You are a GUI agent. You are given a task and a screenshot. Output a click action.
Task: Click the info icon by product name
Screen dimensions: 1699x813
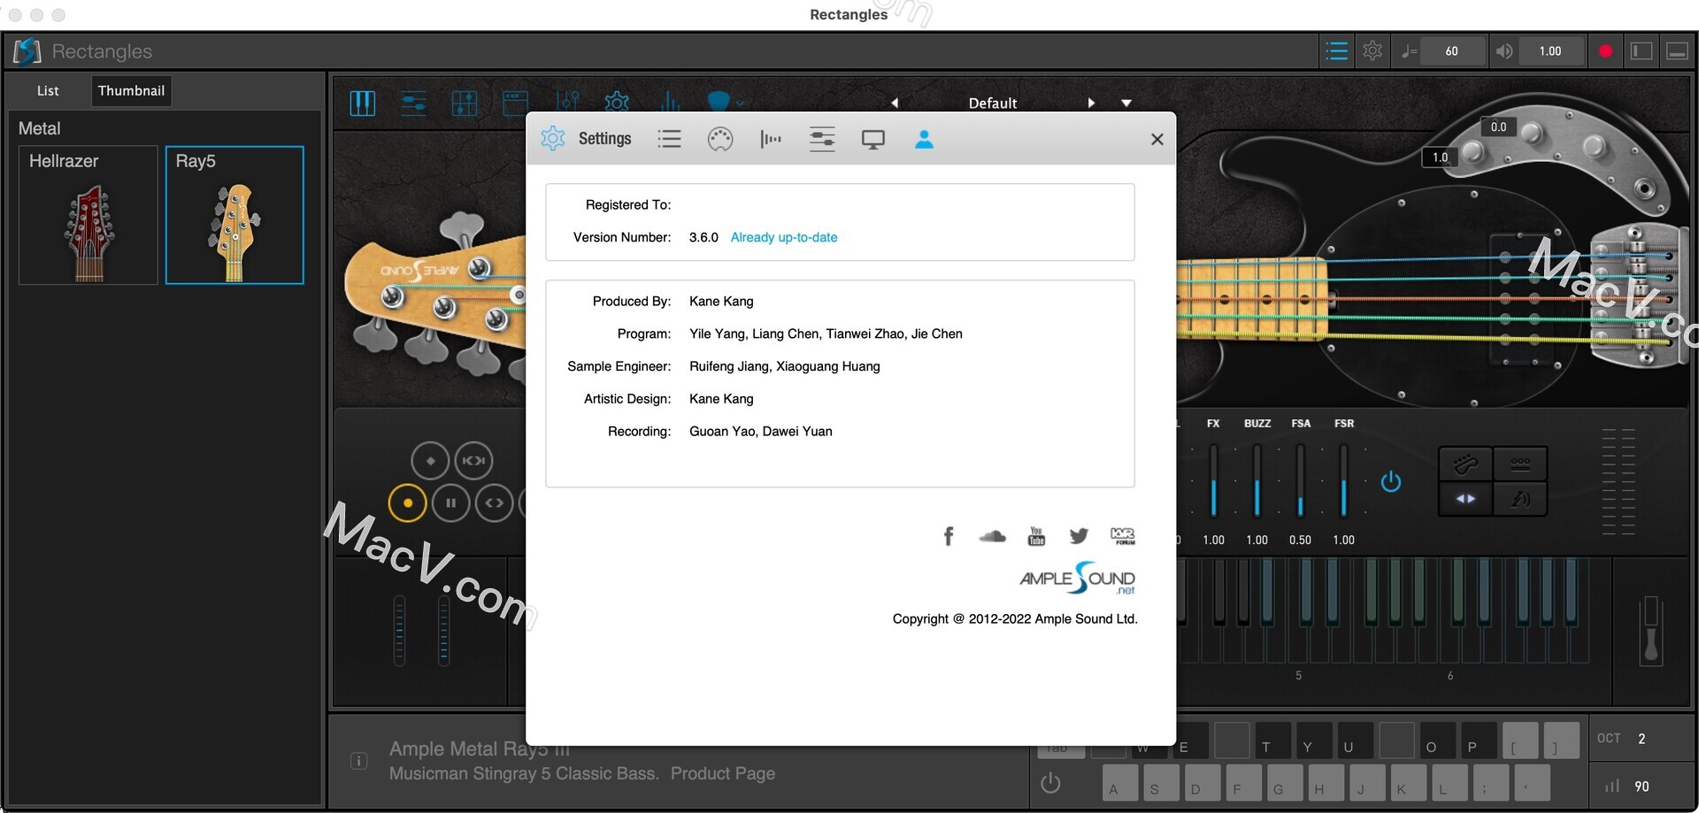point(358,761)
